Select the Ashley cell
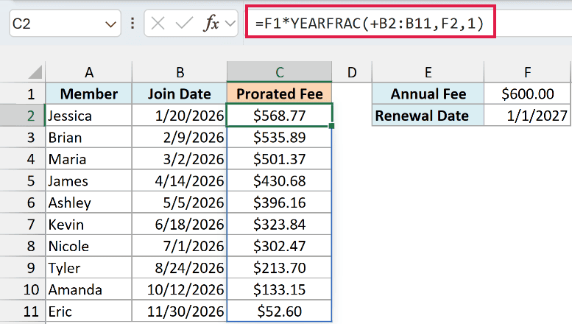Image resolution: width=572 pixels, height=324 pixels. 88,202
